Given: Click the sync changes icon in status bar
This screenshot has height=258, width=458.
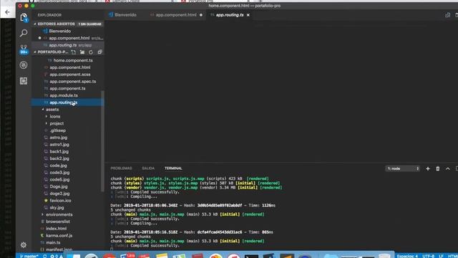Looking at the screenshot, I should 44,256.
